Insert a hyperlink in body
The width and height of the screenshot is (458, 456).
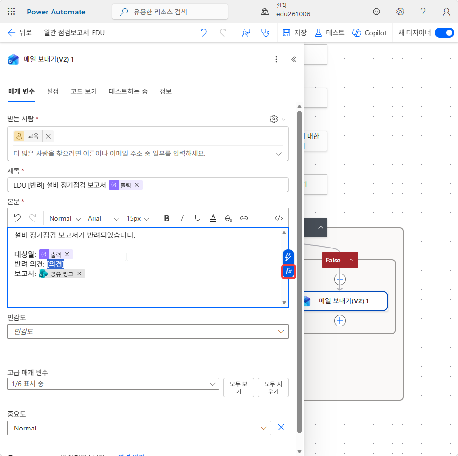pos(244,218)
